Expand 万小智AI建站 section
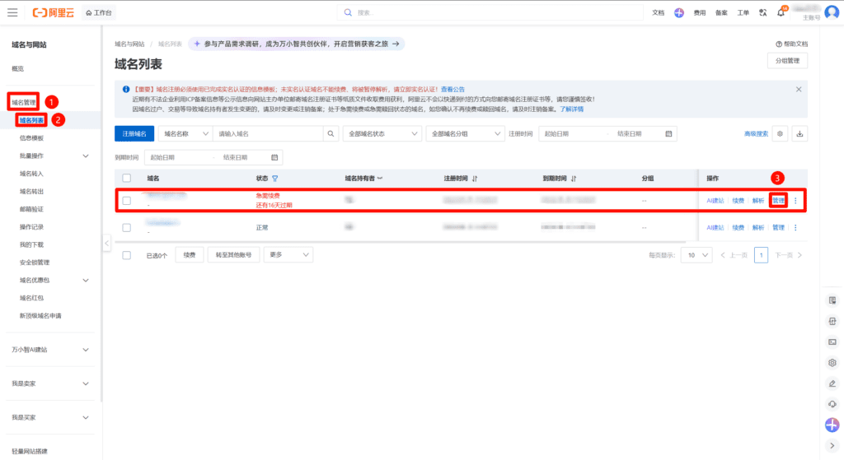The height and width of the screenshot is (460, 844). pos(86,350)
